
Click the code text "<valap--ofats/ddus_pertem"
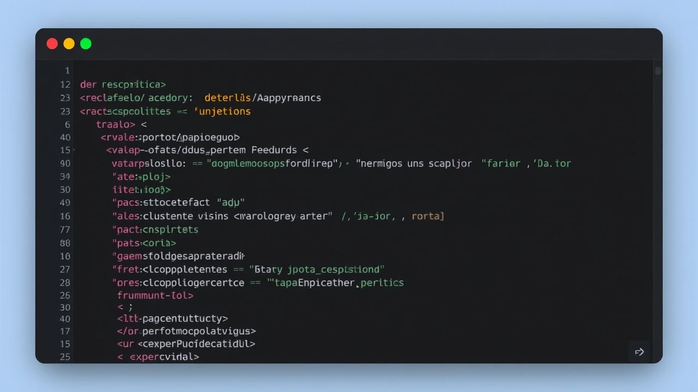click(176, 150)
